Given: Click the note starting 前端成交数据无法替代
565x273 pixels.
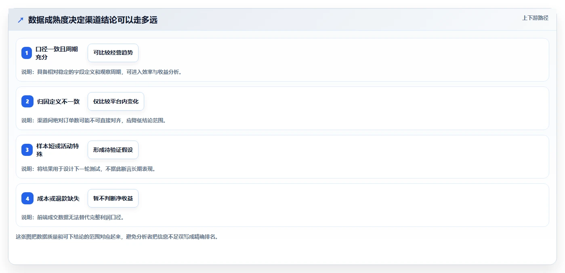Looking at the screenshot, I should [73, 217].
